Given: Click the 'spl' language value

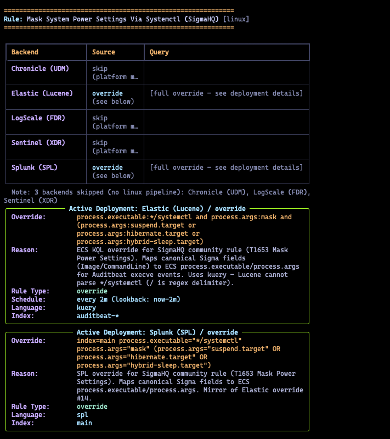Looking at the screenshot, I should coord(82,415).
